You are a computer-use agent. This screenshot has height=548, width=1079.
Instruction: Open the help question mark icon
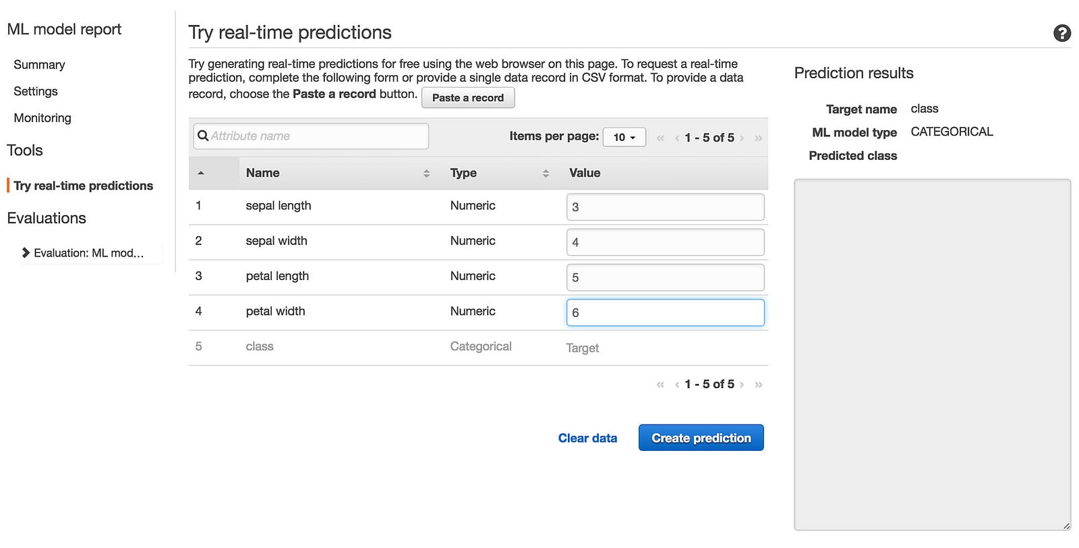click(x=1061, y=33)
